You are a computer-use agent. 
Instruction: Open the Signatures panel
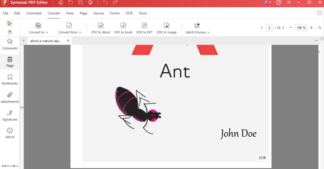(x=10, y=115)
